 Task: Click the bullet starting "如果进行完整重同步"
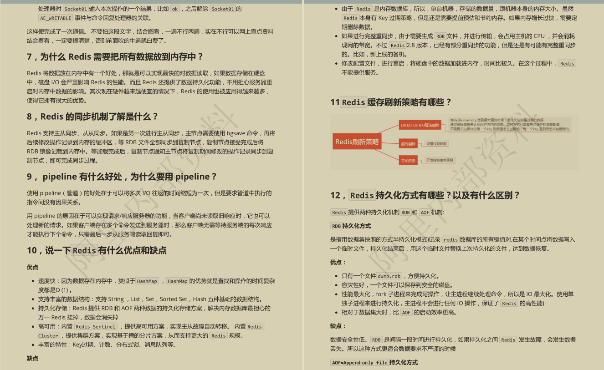click(x=459, y=45)
